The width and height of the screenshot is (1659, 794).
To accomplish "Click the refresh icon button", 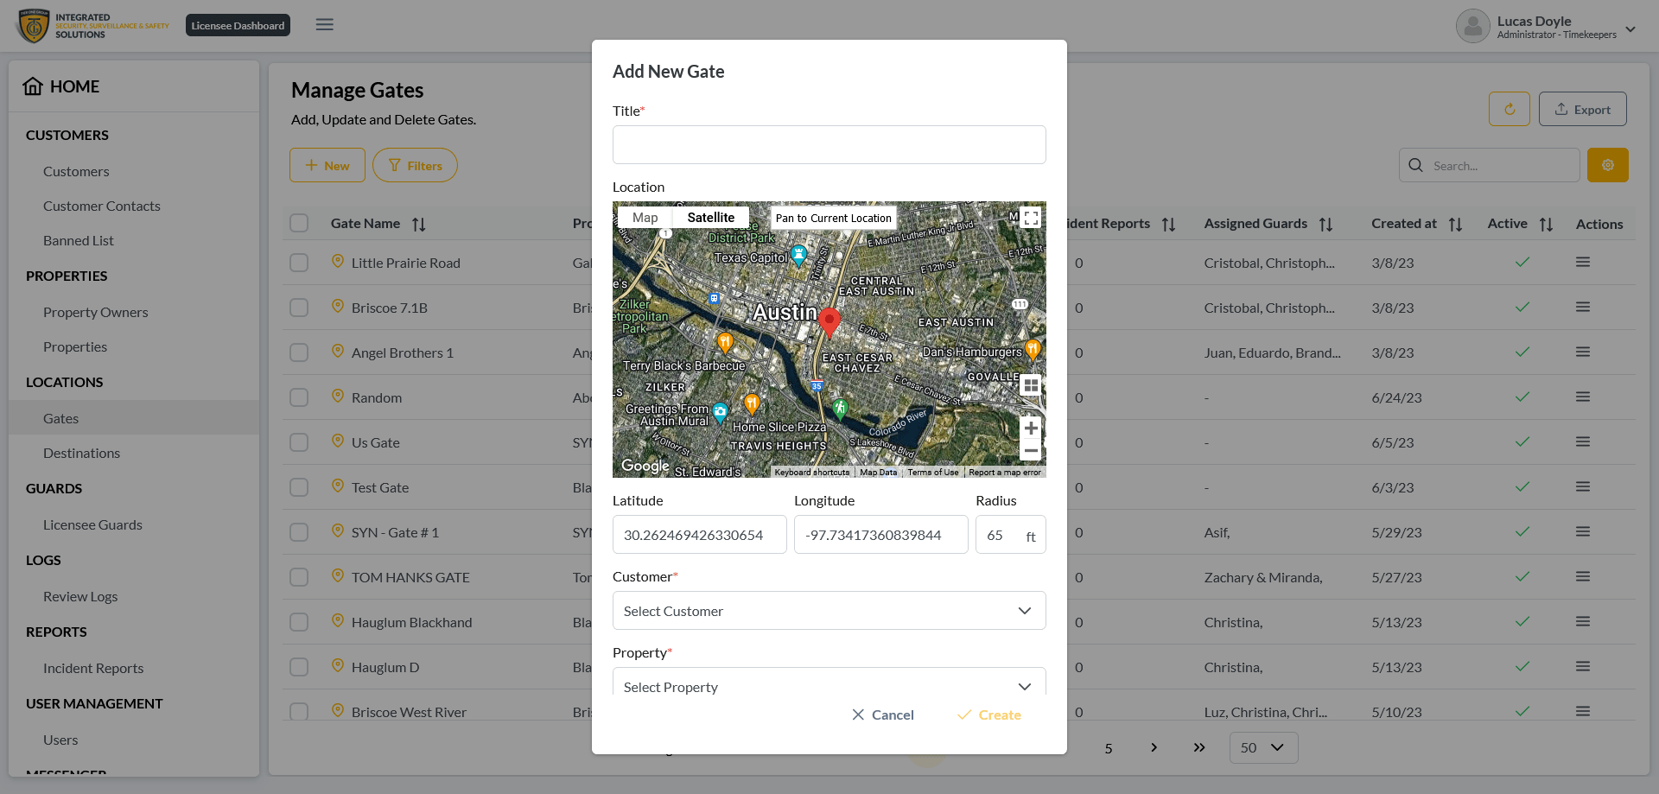I will point(1510,109).
